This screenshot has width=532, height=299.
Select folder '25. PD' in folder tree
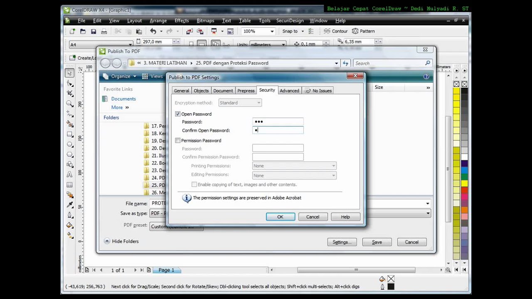coord(155,185)
